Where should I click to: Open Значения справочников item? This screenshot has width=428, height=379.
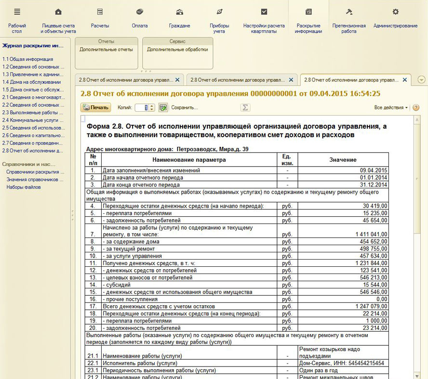pyautogui.click(x=35, y=180)
